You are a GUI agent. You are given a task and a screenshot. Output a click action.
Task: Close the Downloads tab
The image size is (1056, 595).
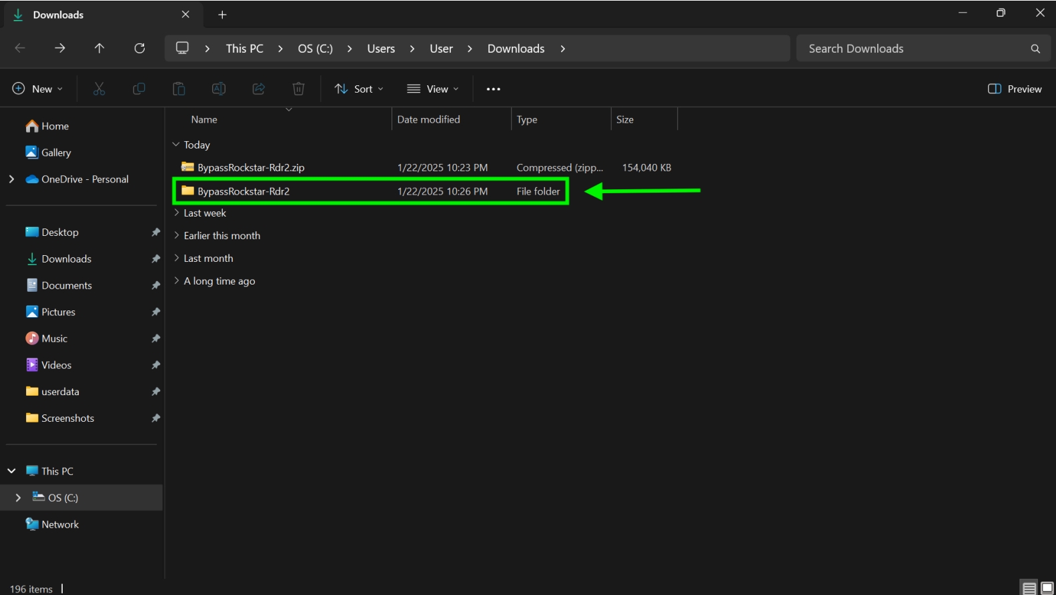click(185, 15)
